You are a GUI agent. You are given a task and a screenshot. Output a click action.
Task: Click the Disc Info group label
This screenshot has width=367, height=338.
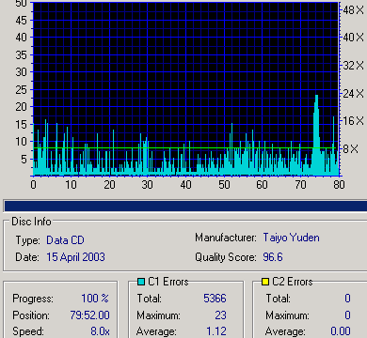tap(31, 222)
